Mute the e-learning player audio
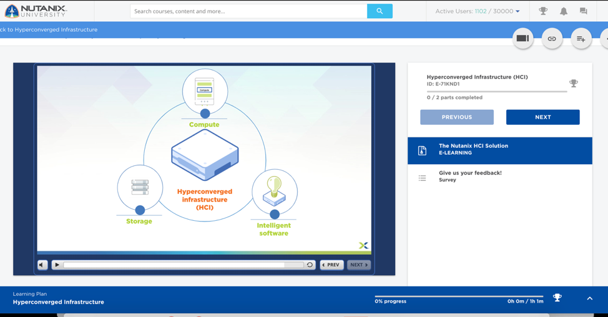This screenshot has height=317, width=608. [x=42, y=265]
